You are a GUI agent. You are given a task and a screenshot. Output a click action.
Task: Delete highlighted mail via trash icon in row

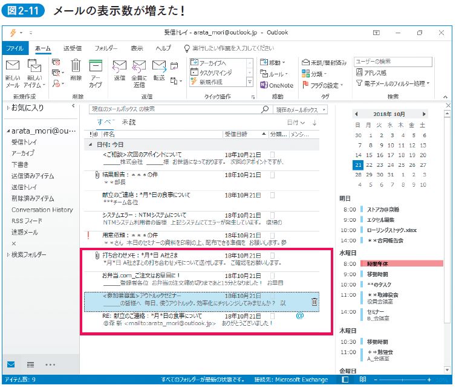314,302
